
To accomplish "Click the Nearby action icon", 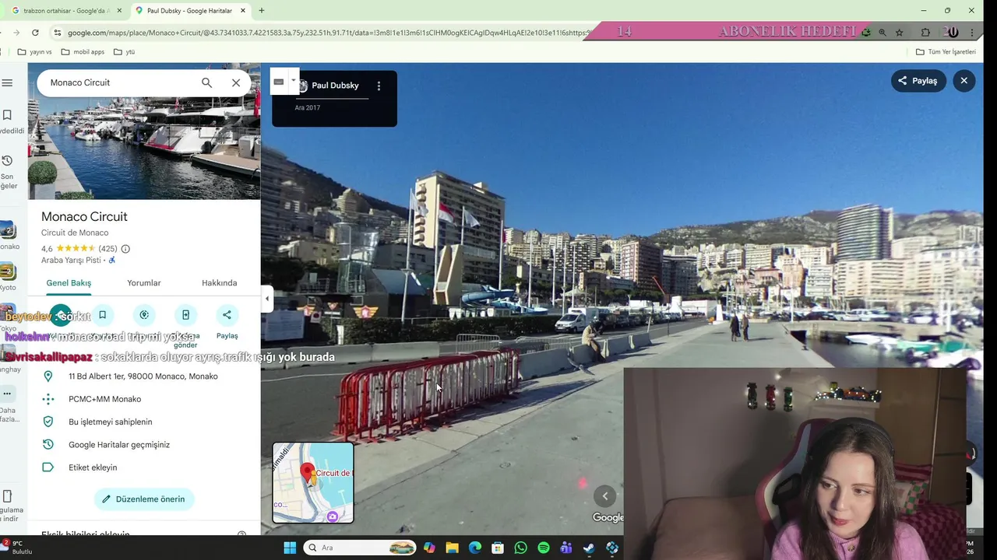I will pyautogui.click(x=143, y=315).
